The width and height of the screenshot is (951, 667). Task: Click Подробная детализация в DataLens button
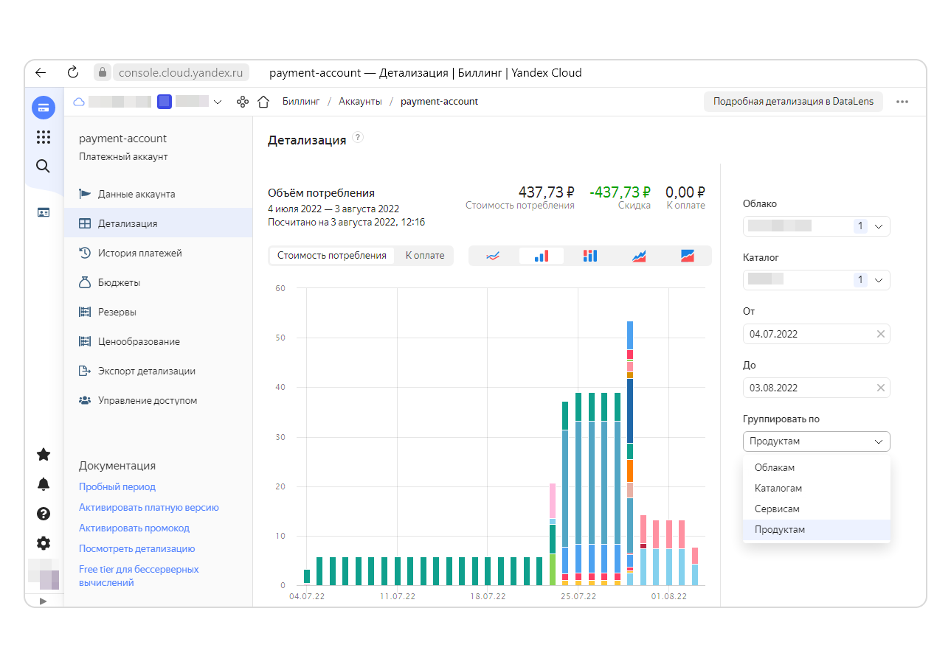[x=793, y=102]
